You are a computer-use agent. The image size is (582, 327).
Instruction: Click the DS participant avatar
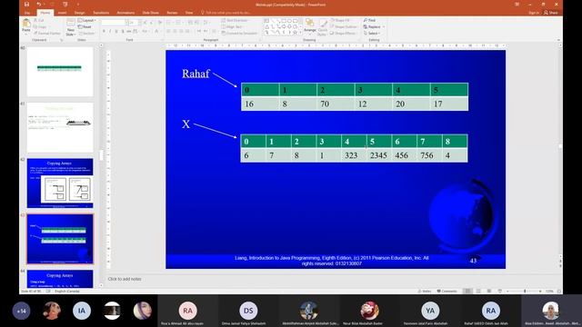[x=248, y=311]
